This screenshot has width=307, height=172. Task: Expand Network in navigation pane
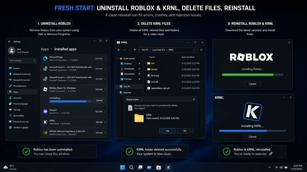coord(118,93)
